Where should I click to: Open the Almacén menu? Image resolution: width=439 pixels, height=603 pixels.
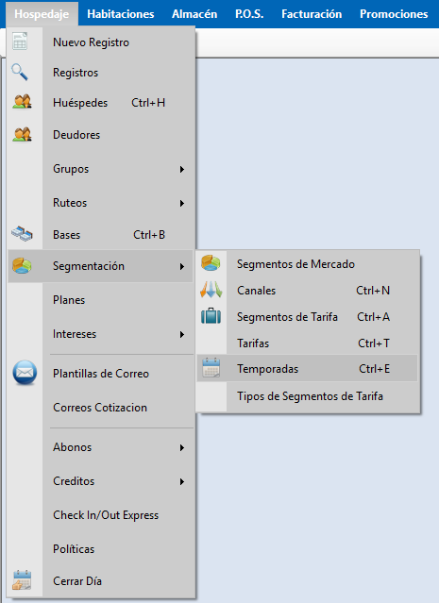click(x=194, y=14)
